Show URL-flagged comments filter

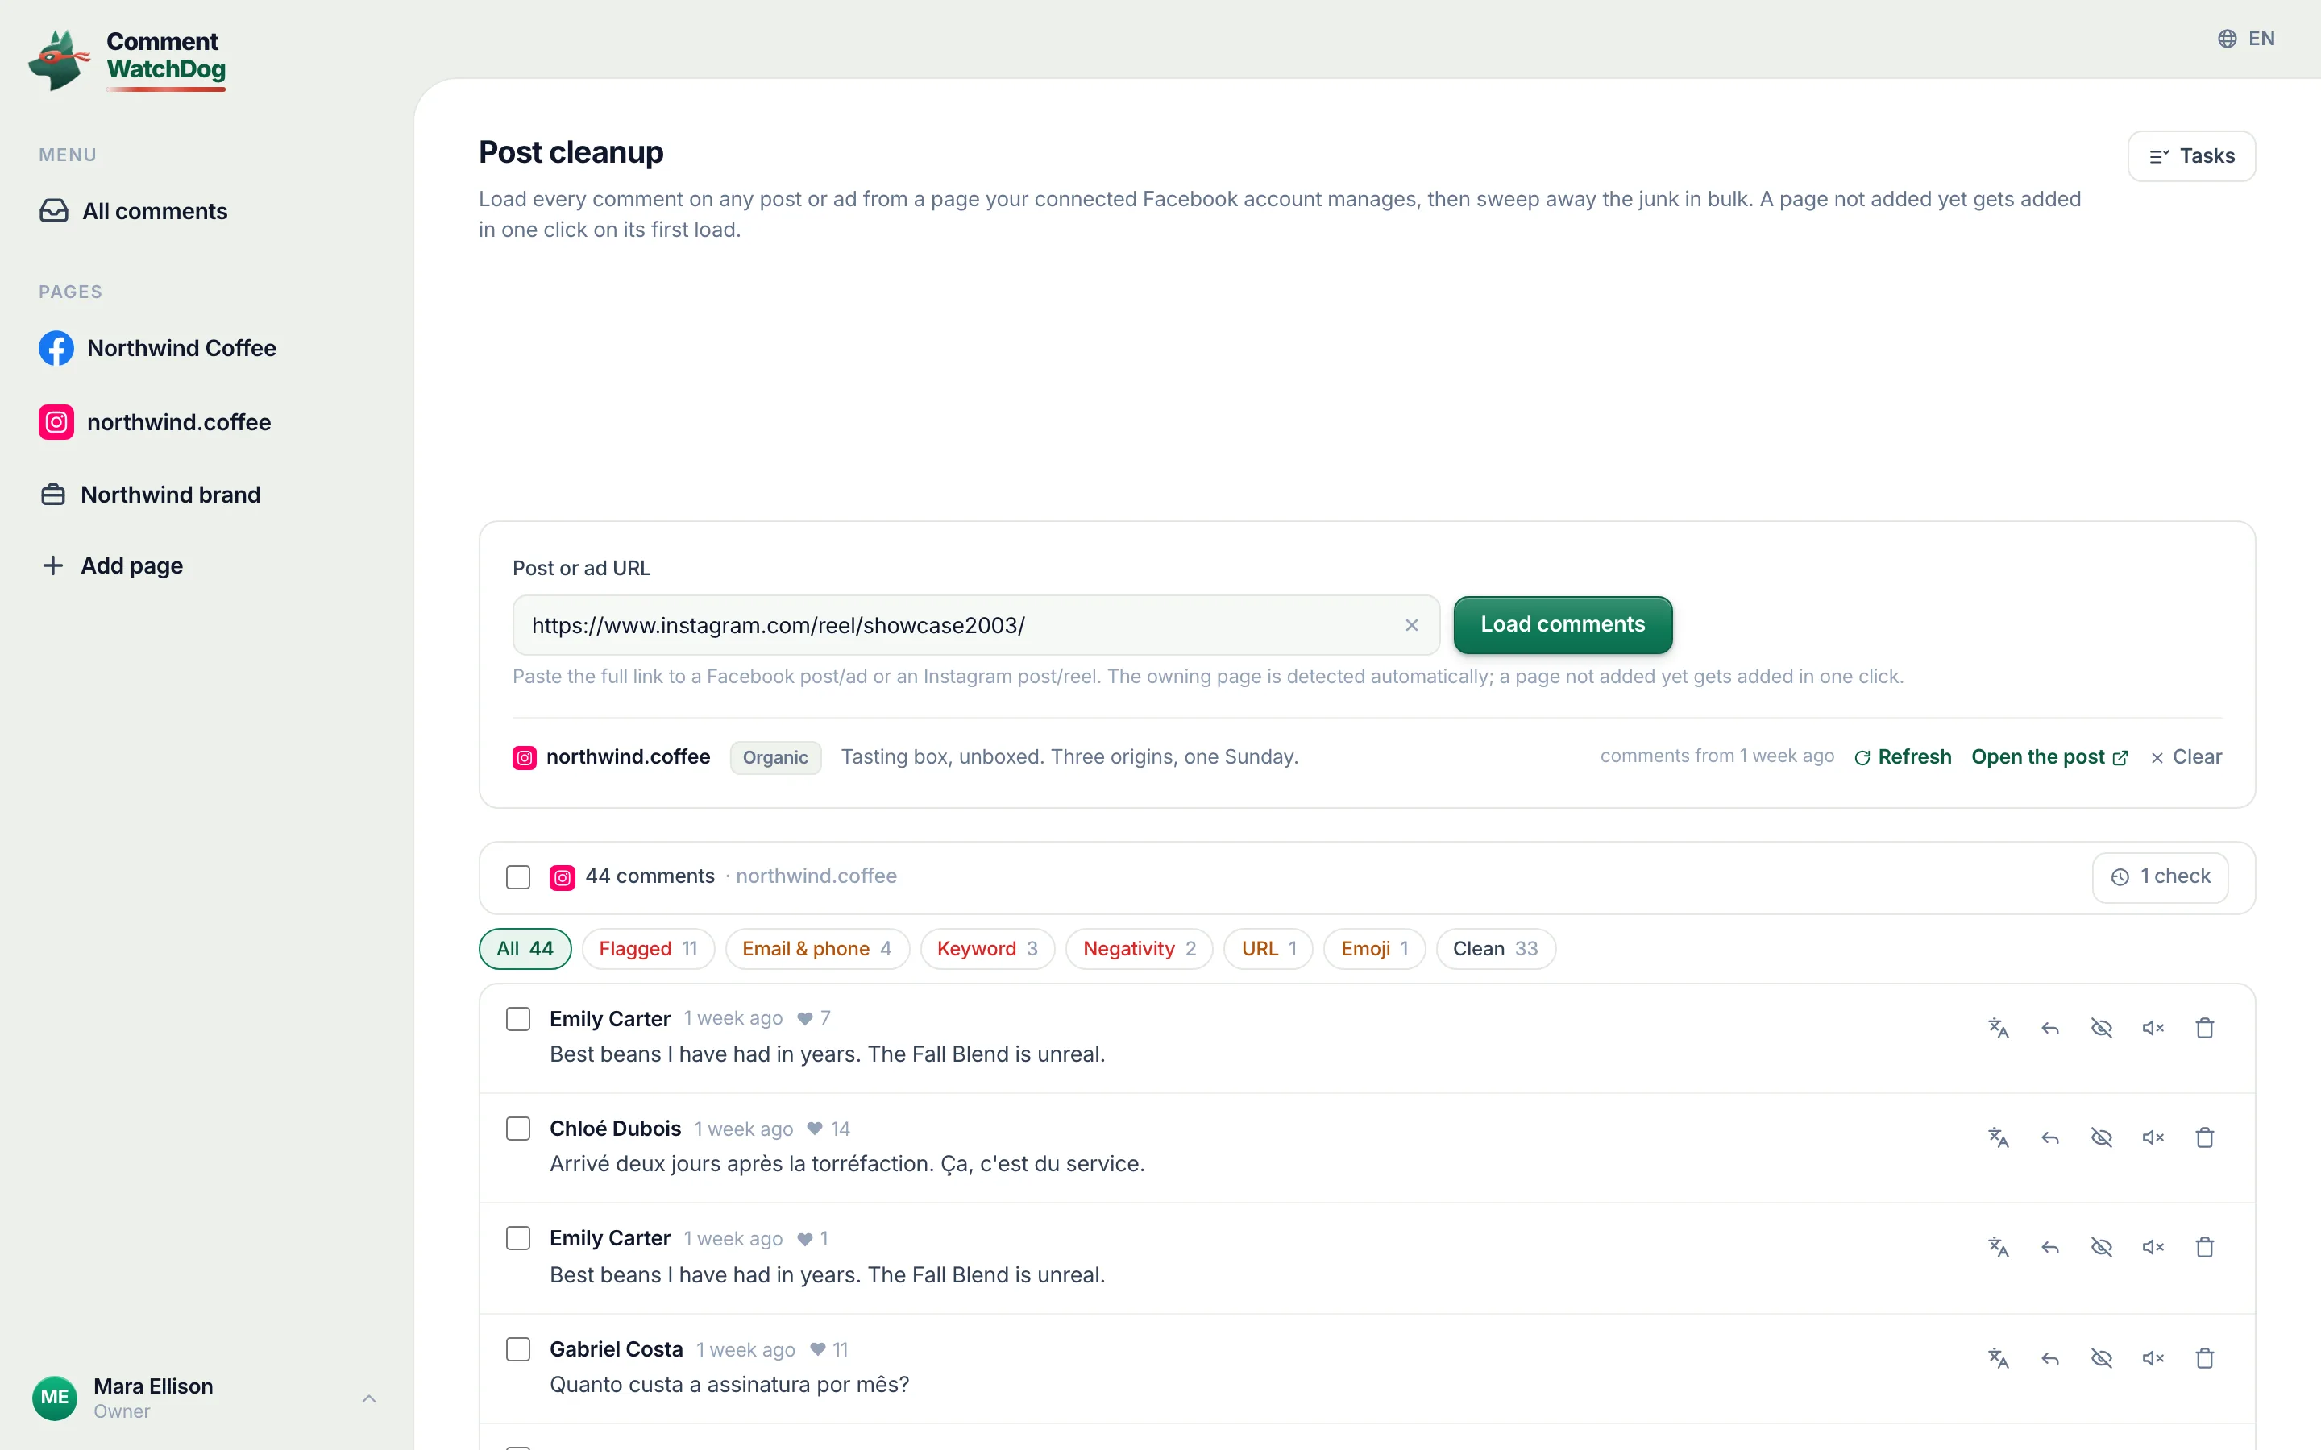tap(1268, 948)
